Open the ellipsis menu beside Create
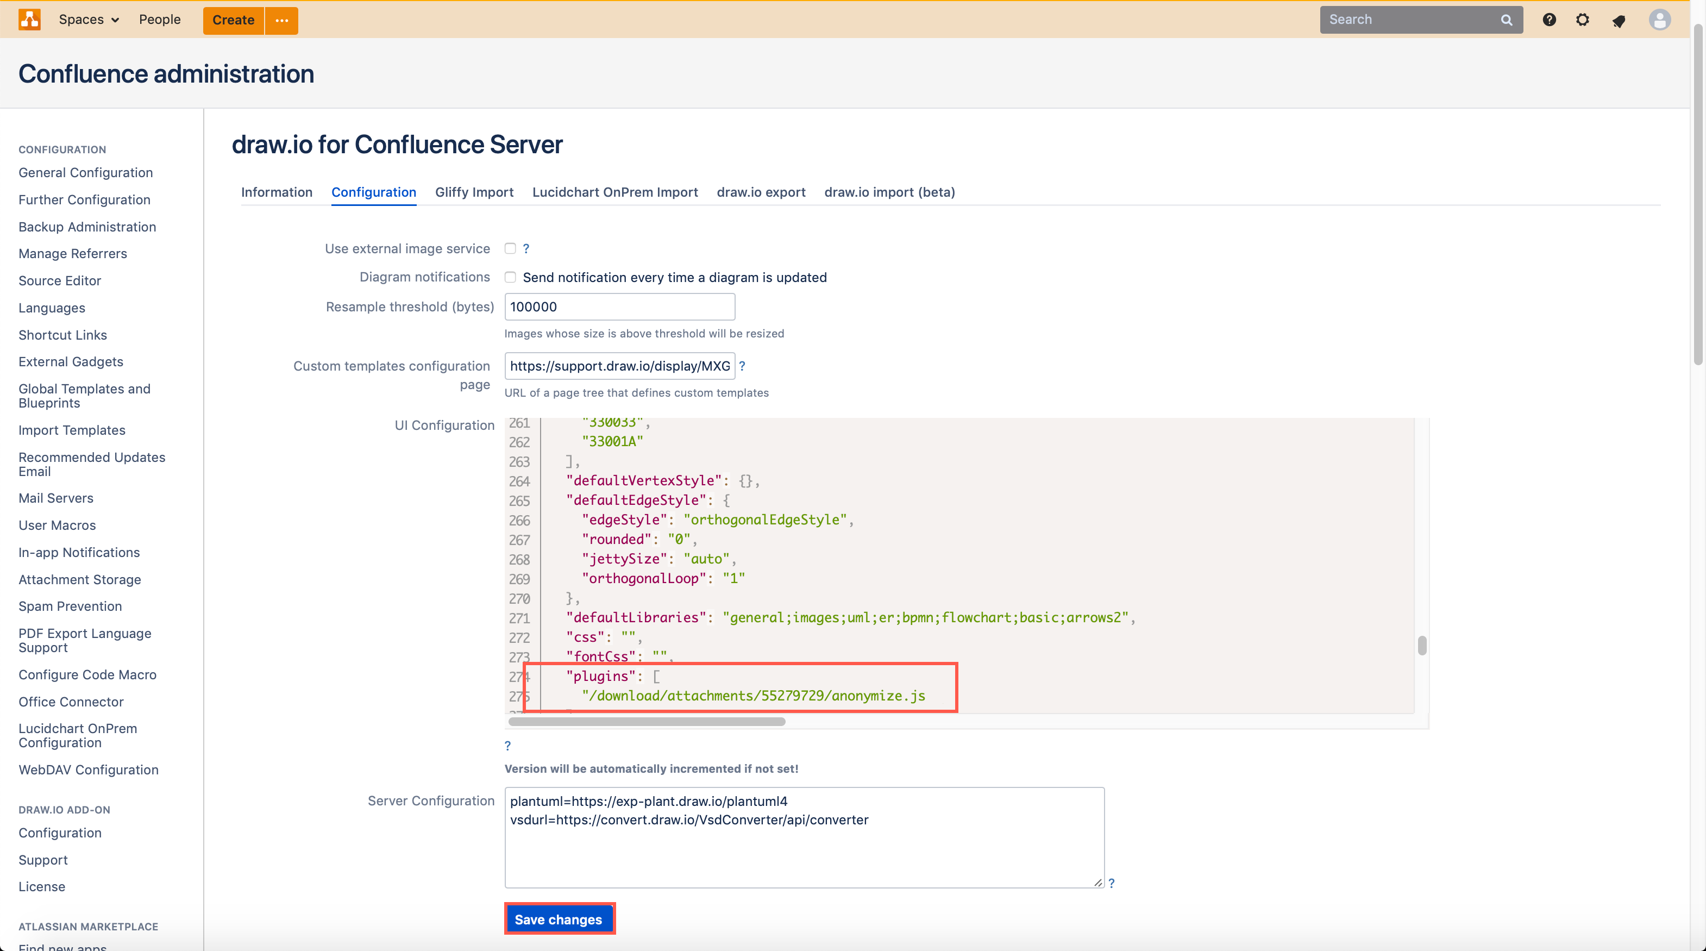Image resolution: width=1706 pixels, height=951 pixels. [281, 21]
